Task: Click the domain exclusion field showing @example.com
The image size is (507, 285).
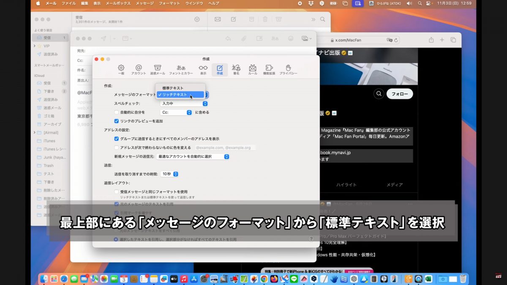Action: [x=225, y=148]
